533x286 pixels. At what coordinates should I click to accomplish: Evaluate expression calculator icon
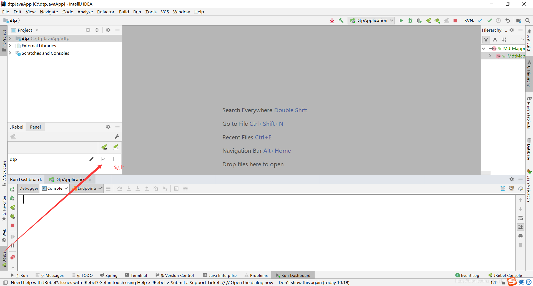(x=176, y=189)
